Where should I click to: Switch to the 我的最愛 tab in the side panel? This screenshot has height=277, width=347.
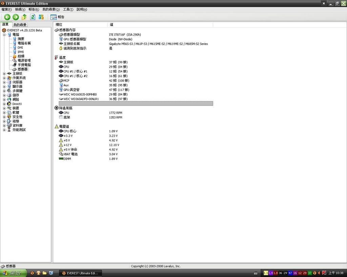tap(20, 25)
